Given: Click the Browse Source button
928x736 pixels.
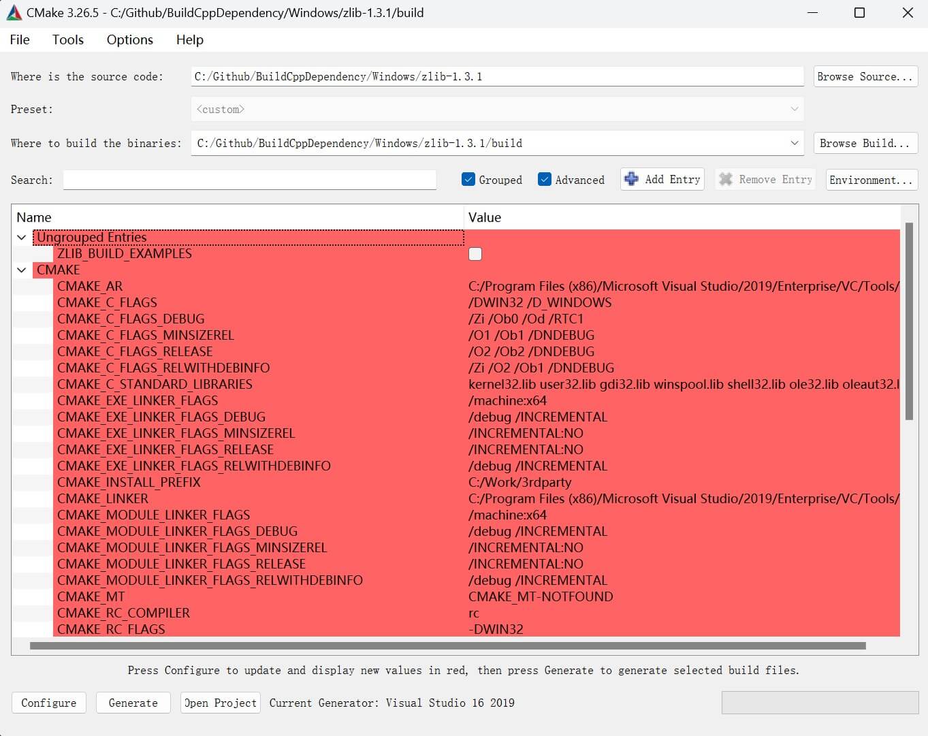Looking at the screenshot, I should [x=865, y=76].
